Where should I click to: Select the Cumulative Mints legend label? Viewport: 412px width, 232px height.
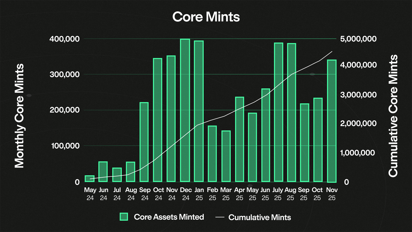pos(260,217)
